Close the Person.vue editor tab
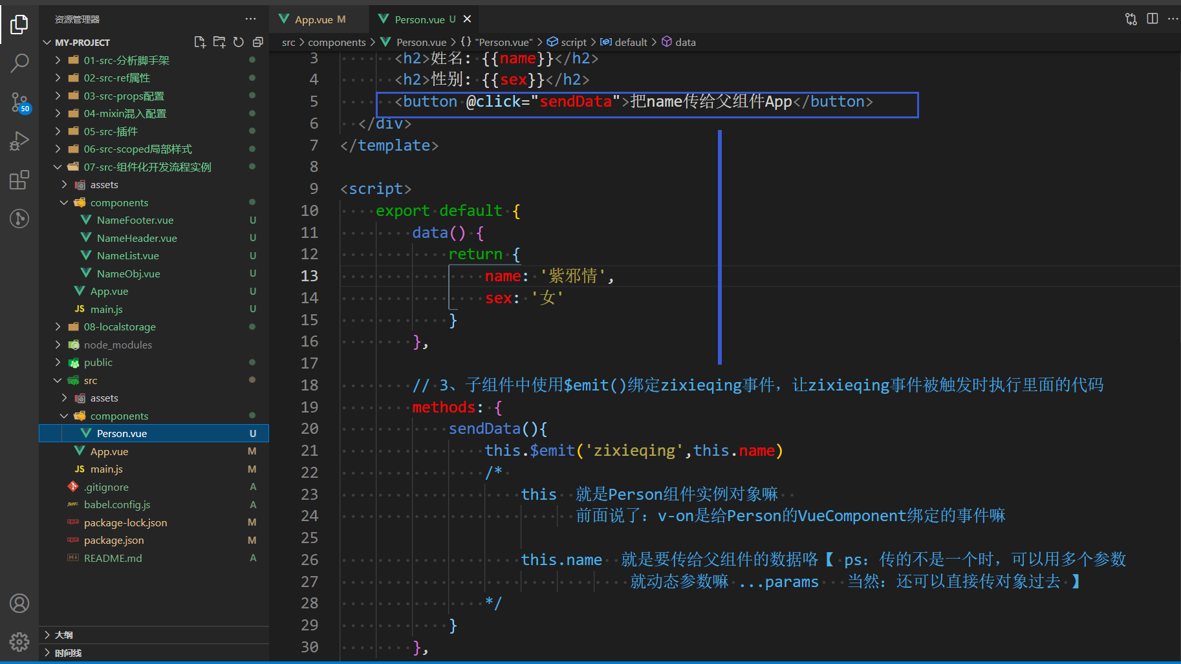The image size is (1181, 664). point(467,19)
